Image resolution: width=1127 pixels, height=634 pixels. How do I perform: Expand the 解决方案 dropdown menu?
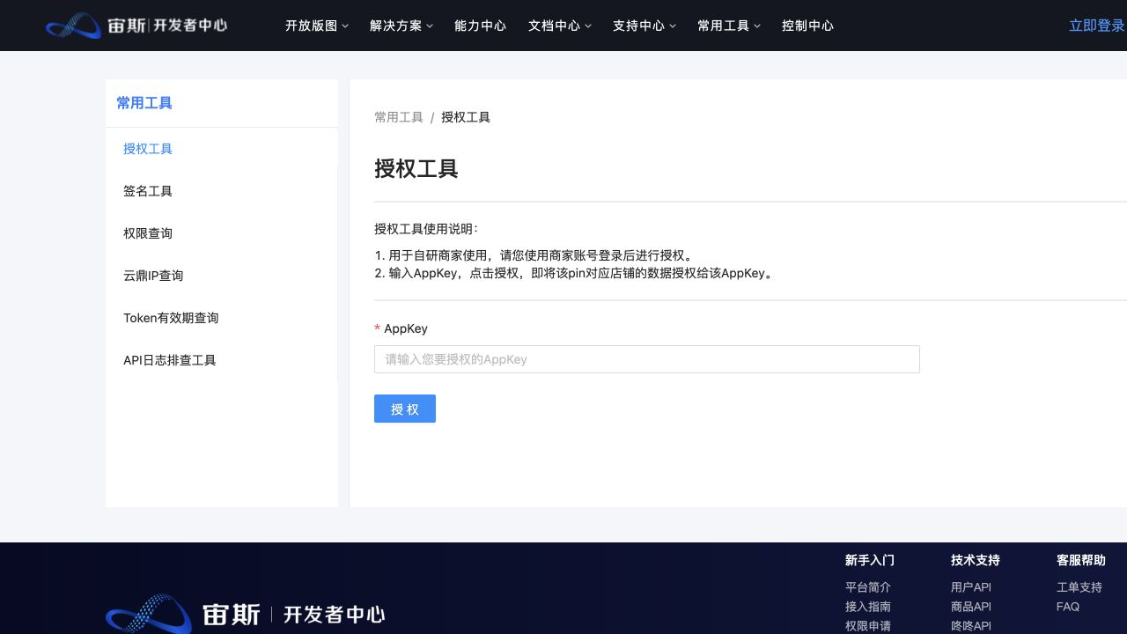401,26
